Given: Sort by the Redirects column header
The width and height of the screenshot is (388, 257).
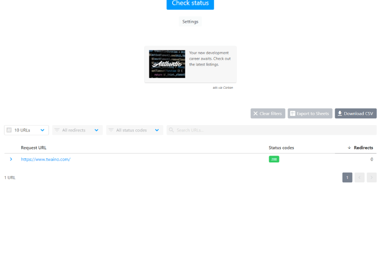Looking at the screenshot, I should pyautogui.click(x=363, y=148).
